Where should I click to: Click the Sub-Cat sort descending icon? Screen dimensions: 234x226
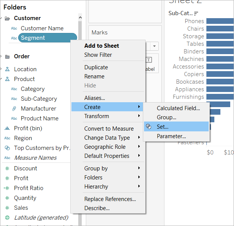click(196, 14)
